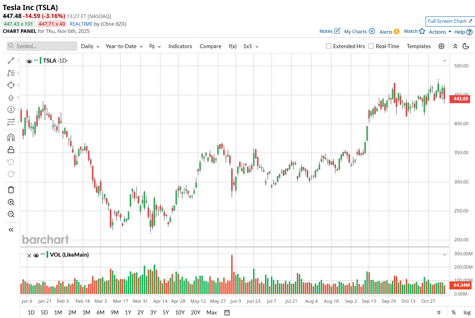Screen dimensions: 475x318
Task: Open the Templates menu
Action: [x=419, y=46]
